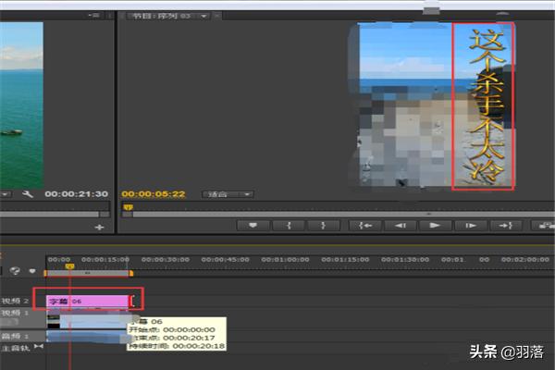The height and width of the screenshot is (370, 555).
Task: Click the wrench settings icon in source monitor
Action: tap(29, 194)
